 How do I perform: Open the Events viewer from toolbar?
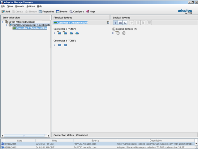click(62, 11)
